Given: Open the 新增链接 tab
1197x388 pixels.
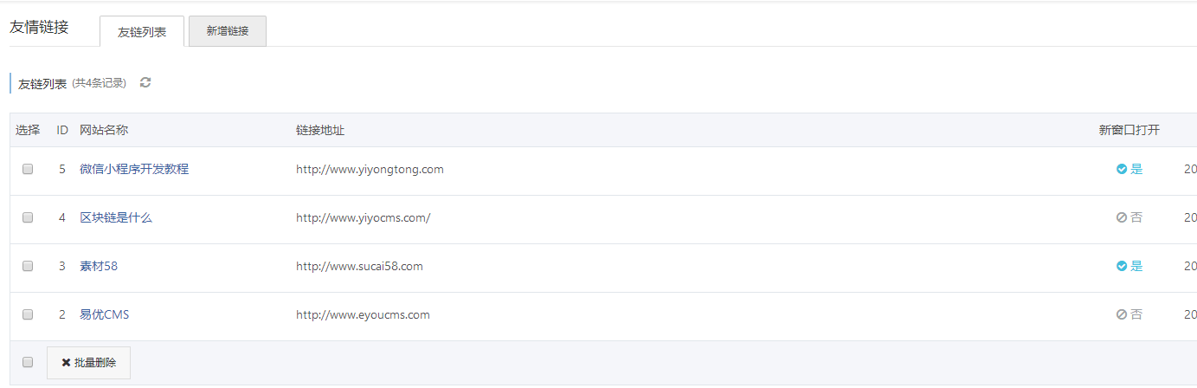Looking at the screenshot, I should point(227,31).
